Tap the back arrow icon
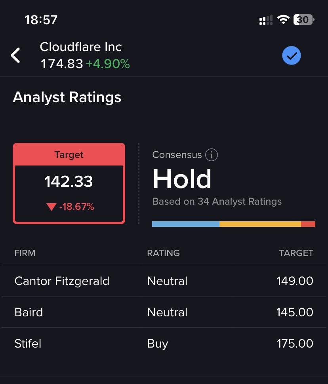Viewport: 328px width, 384px height. tap(15, 55)
